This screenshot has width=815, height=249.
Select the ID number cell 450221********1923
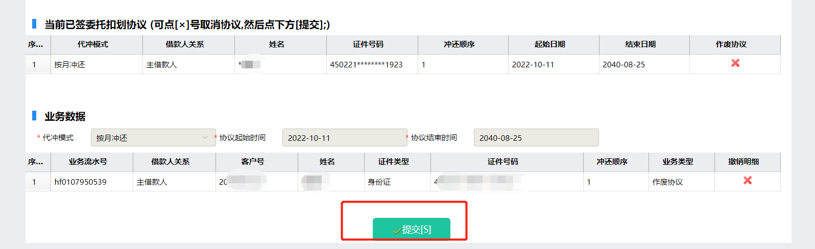click(x=366, y=65)
